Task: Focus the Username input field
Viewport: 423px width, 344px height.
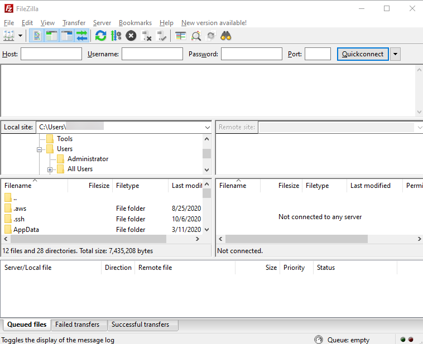Action: tap(152, 54)
